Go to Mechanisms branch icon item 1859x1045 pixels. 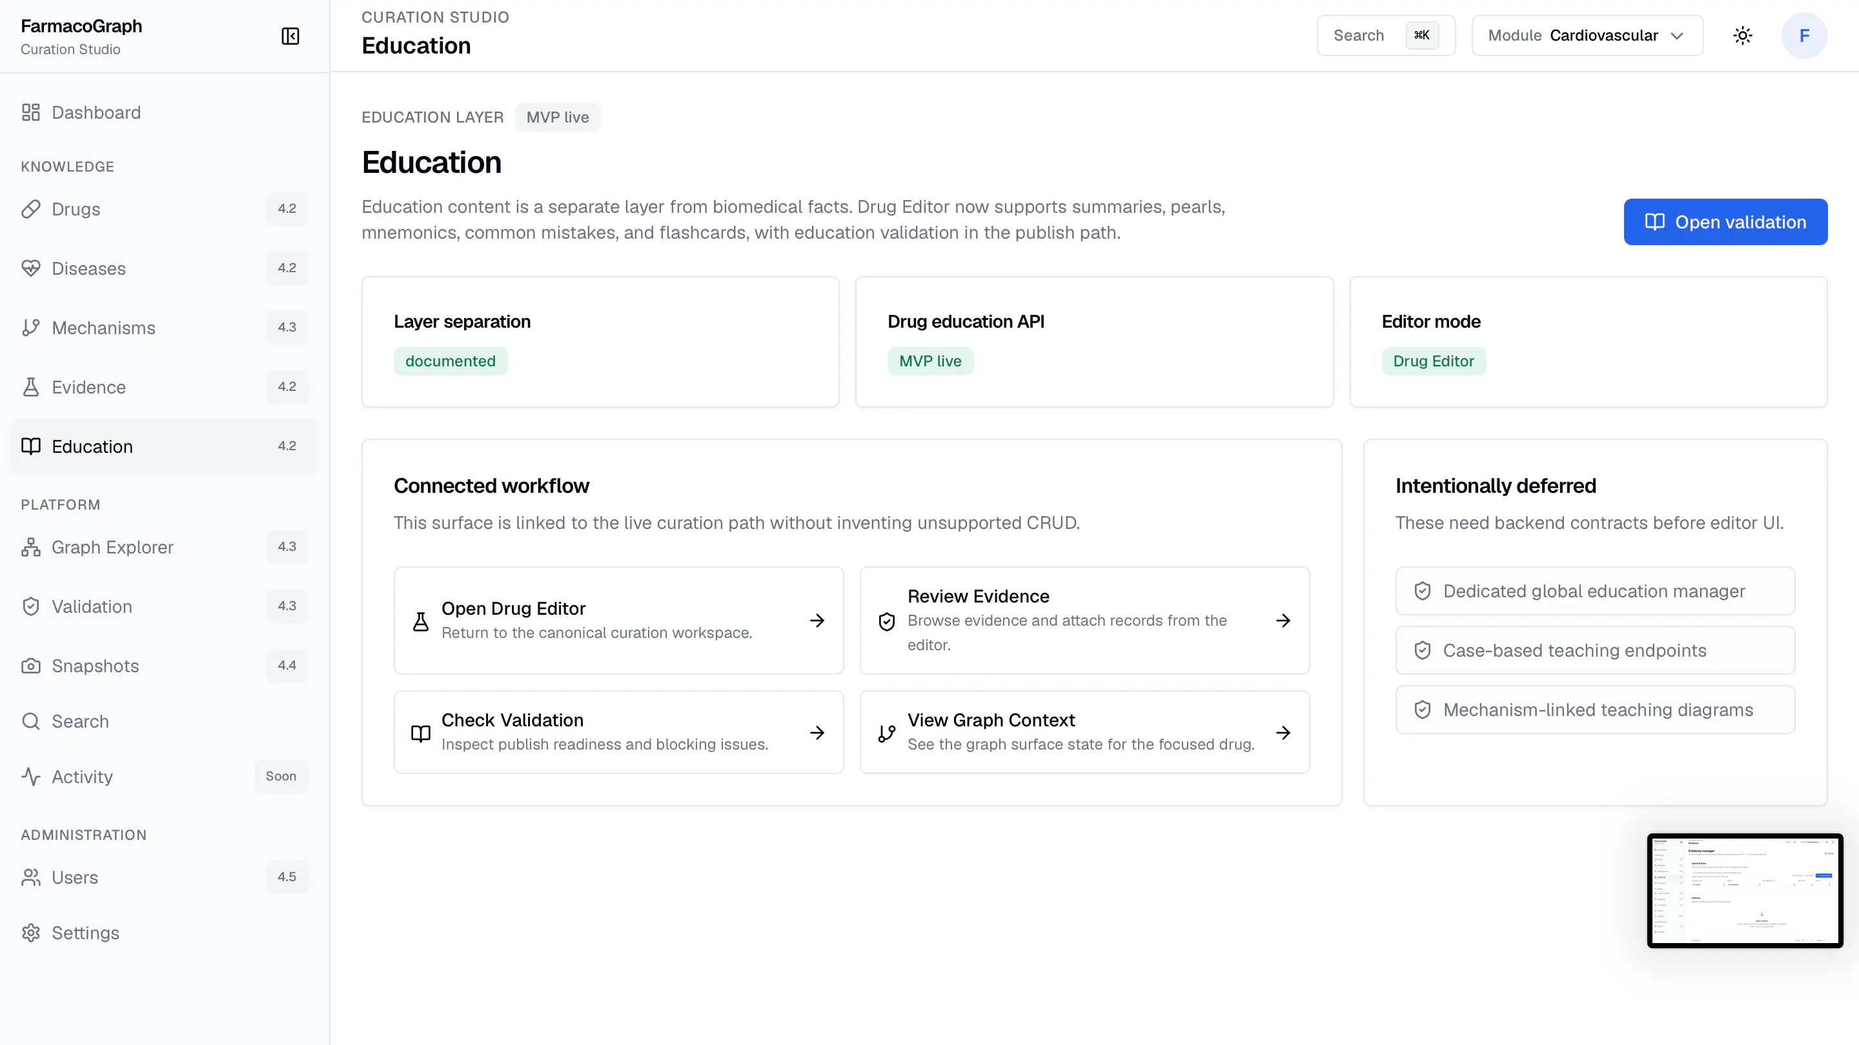(x=31, y=328)
